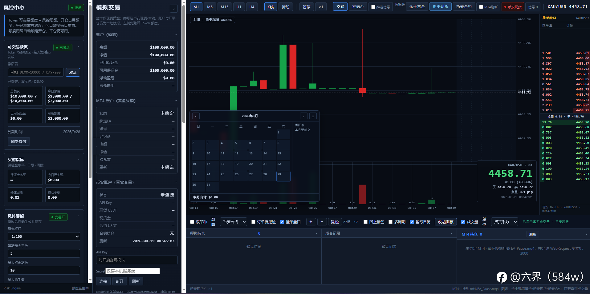Zoom in chart with the plus button
The image size is (590, 294).
311,222
